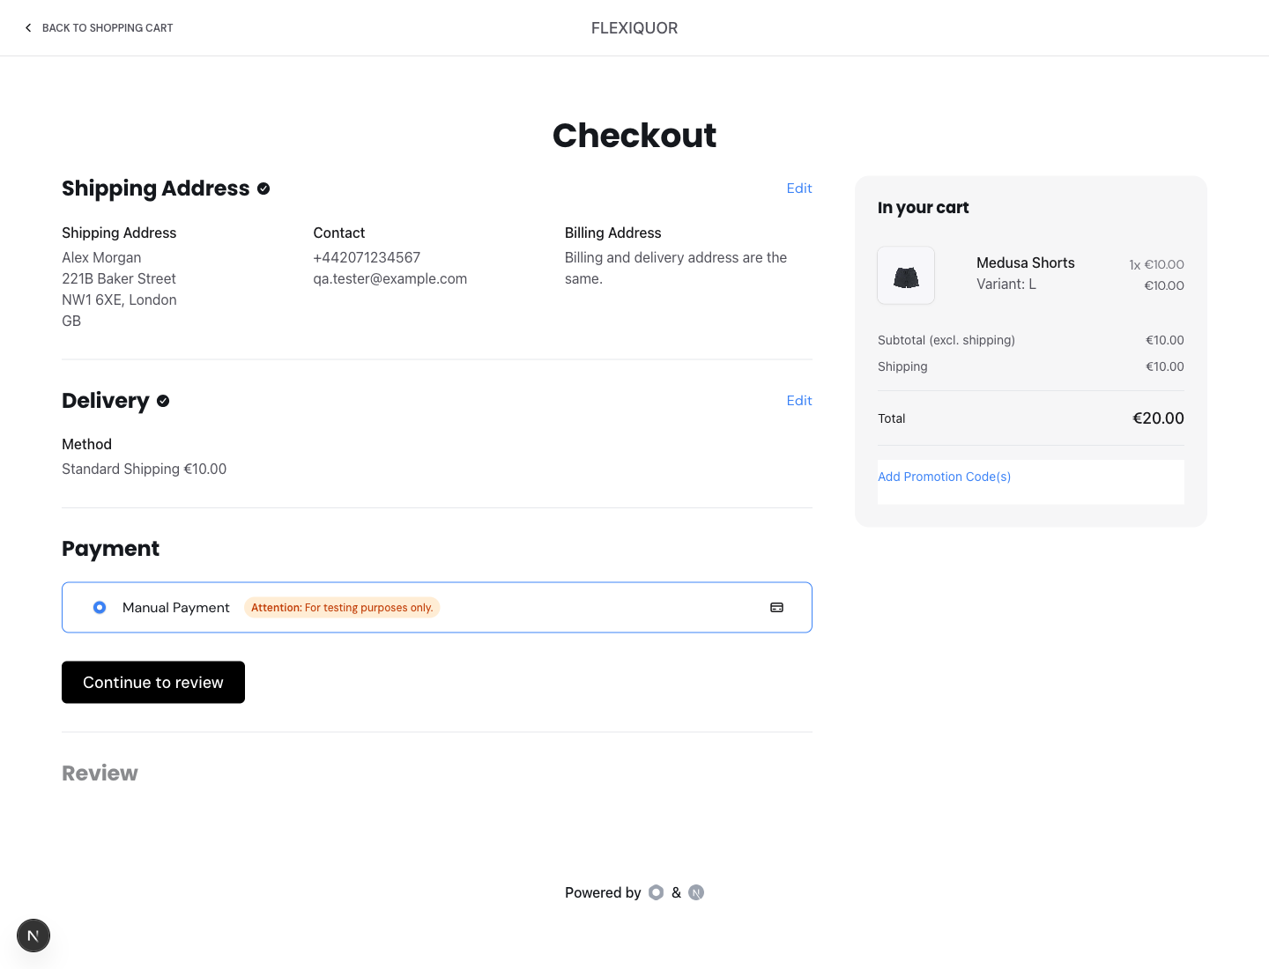Go back to shopping cart
Image resolution: width=1269 pixels, height=969 pixels.
click(99, 28)
